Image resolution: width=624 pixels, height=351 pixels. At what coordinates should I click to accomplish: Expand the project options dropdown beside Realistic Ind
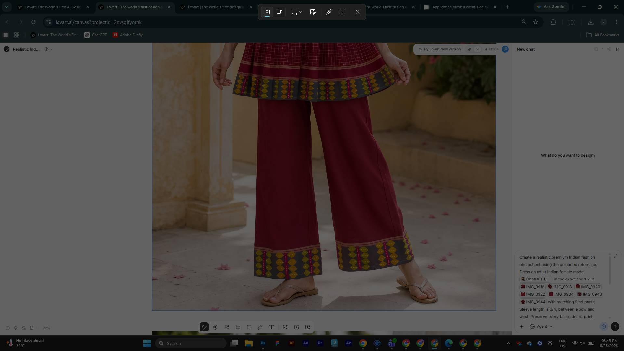pos(48,49)
